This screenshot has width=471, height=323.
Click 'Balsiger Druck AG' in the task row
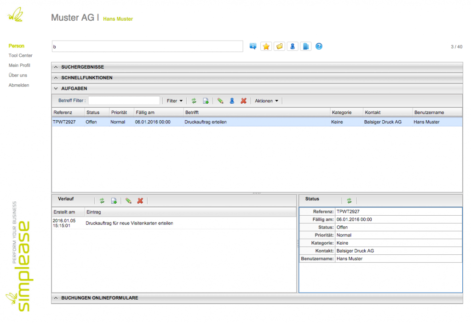tap(383, 122)
